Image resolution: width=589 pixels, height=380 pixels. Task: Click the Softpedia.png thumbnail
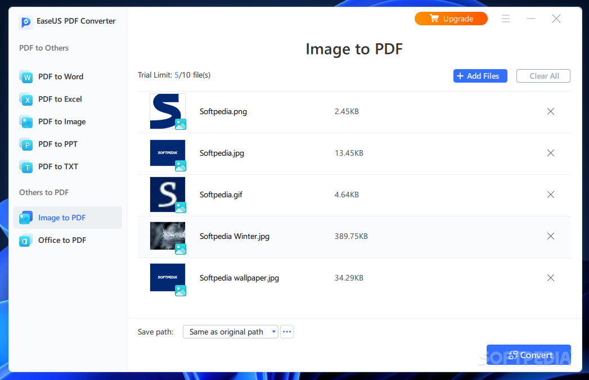coord(168,111)
